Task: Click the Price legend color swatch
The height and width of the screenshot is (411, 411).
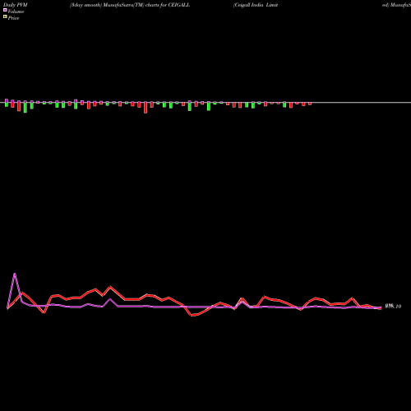Action: (5, 17)
